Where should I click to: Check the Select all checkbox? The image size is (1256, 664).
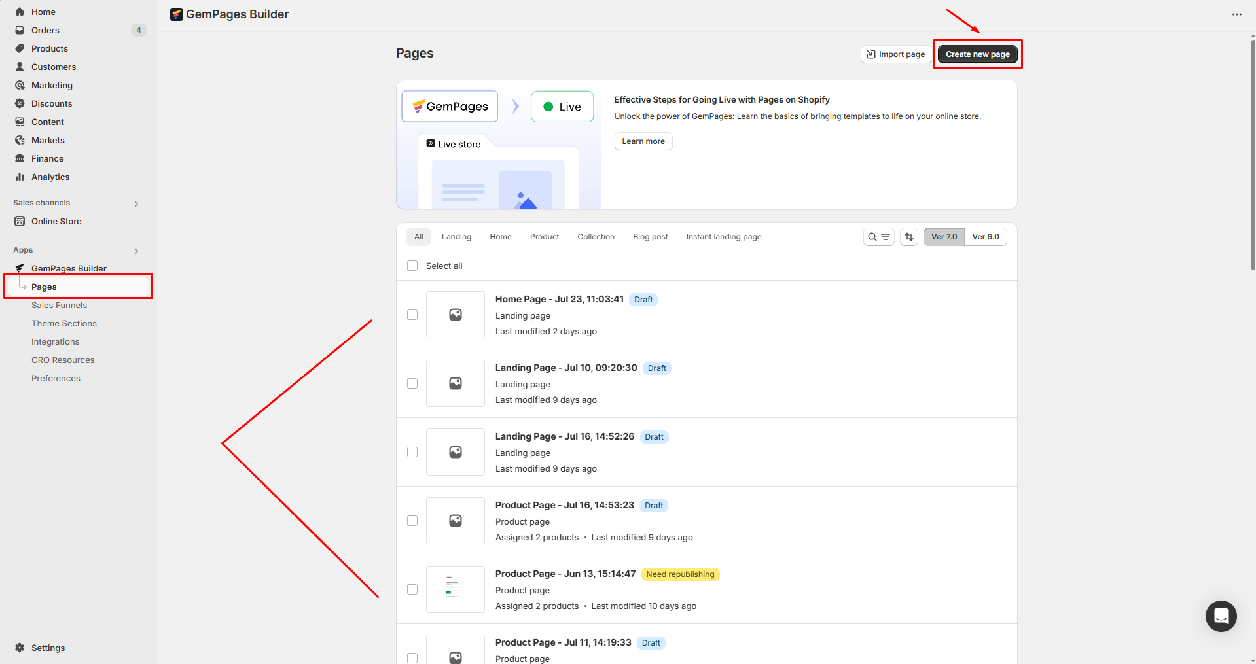(x=412, y=266)
